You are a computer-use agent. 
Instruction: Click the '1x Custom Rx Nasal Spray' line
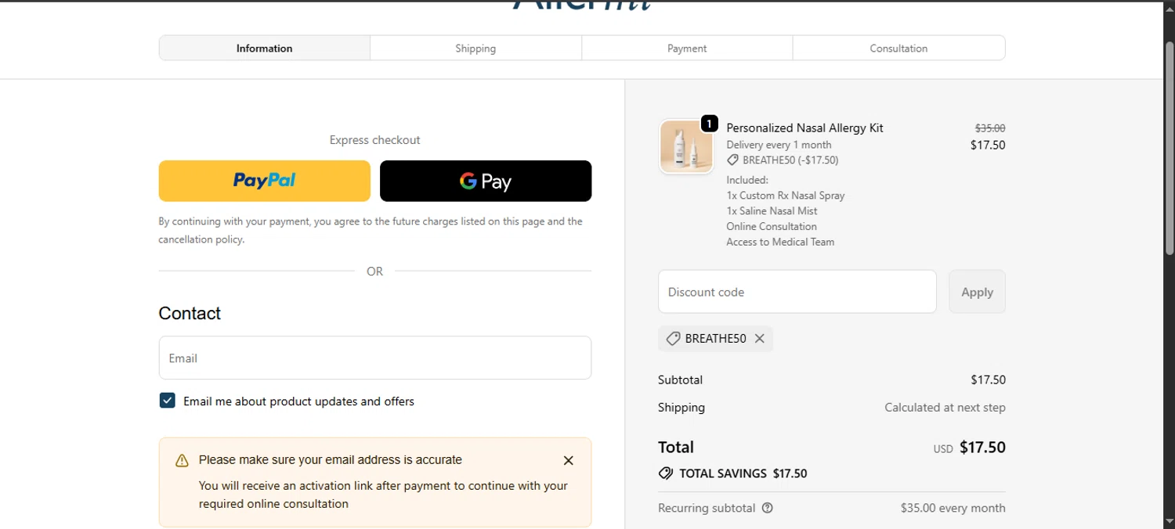click(786, 196)
